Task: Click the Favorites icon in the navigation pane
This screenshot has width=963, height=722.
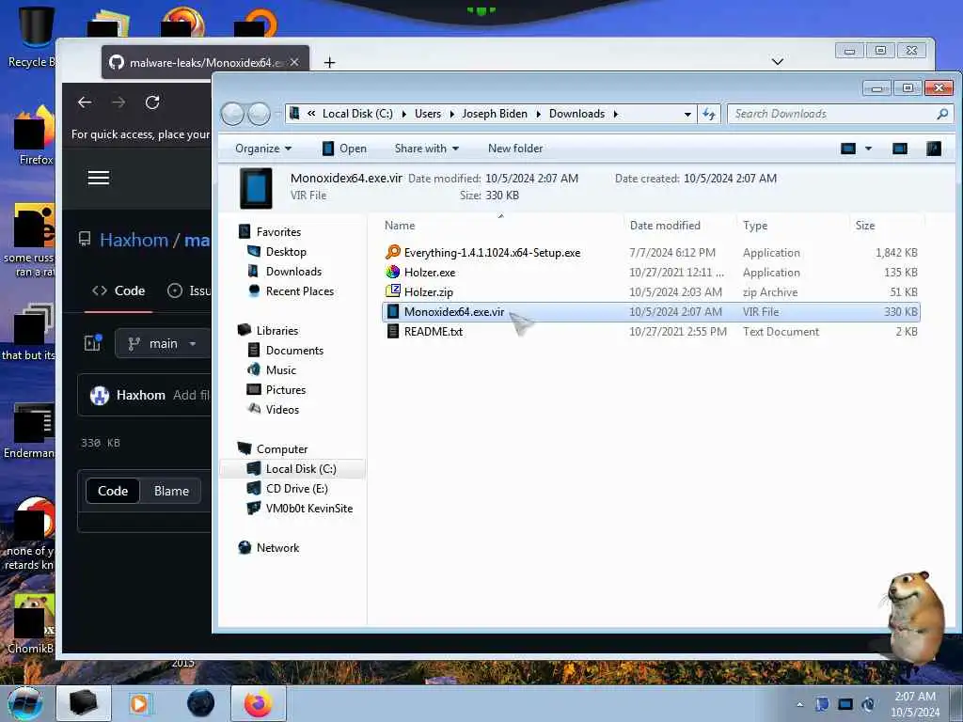Action: click(245, 231)
